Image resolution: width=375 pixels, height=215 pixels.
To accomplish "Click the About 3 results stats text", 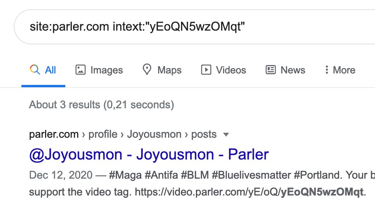I will click(102, 105).
